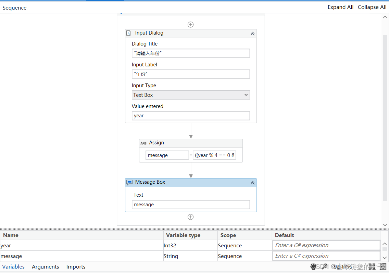Click the plus icon above Input Dialog
The height and width of the screenshot is (273, 389).
point(190,24)
